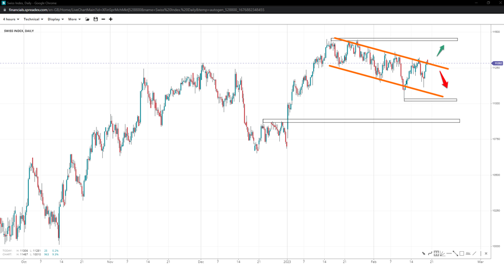Zoom out using the minus icon

coord(103,19)
